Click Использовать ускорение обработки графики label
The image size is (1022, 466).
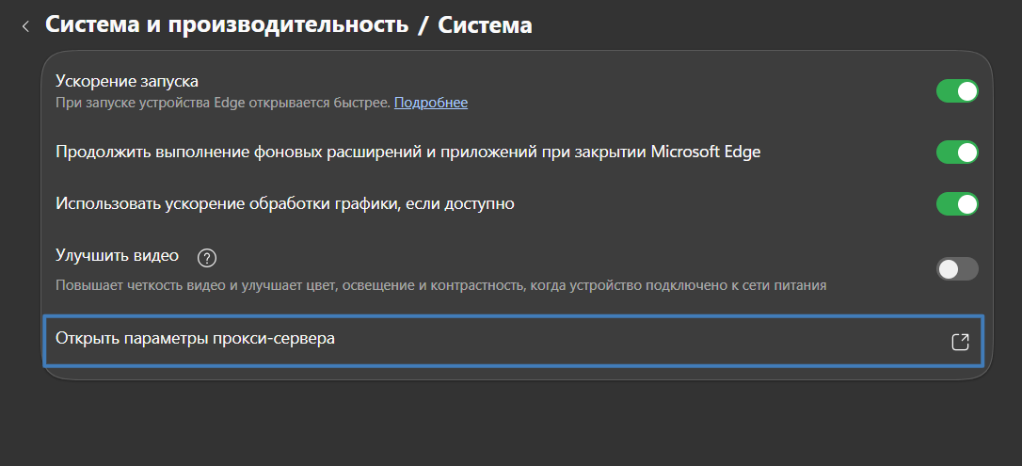(284, 203)
